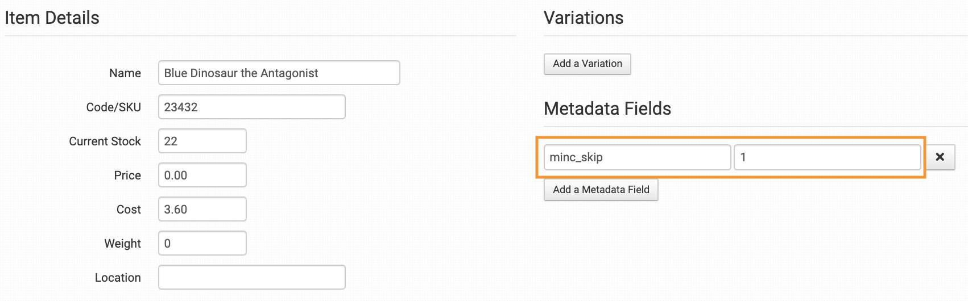Click the Price label
The width and height of the screenshot is (968, 301).
coord(127,175)
